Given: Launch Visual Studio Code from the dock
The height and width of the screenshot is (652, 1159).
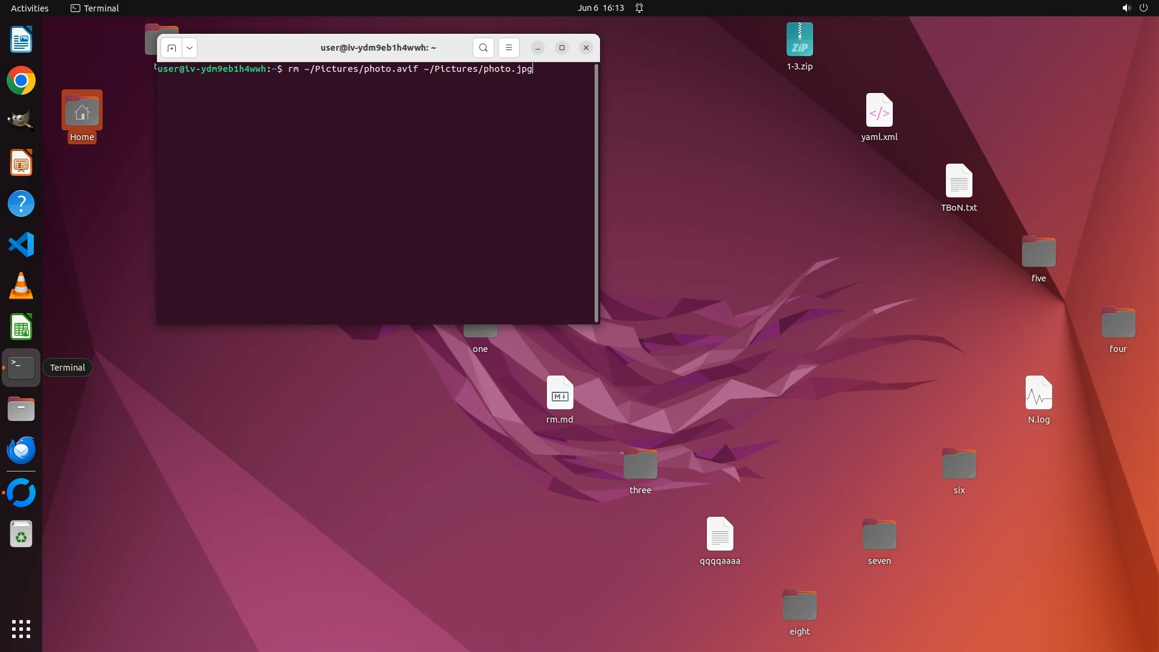Looking at the screenshot, I should coord(21,245).
